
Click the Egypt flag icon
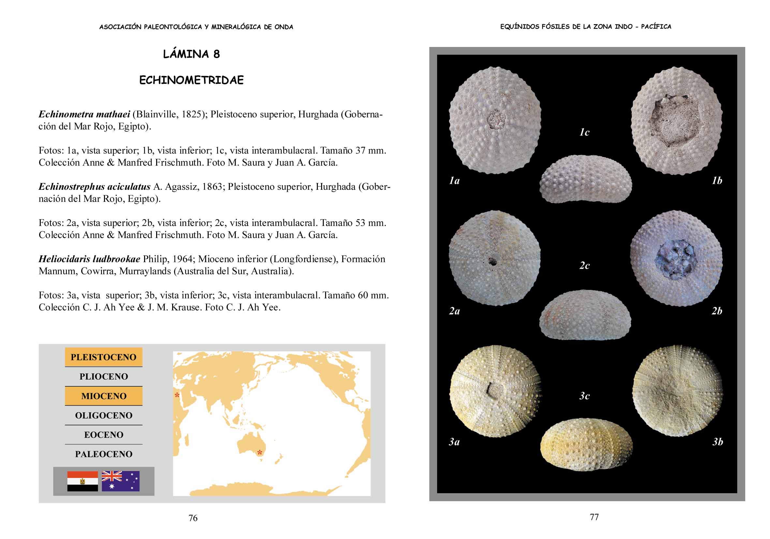click(82, 481)
